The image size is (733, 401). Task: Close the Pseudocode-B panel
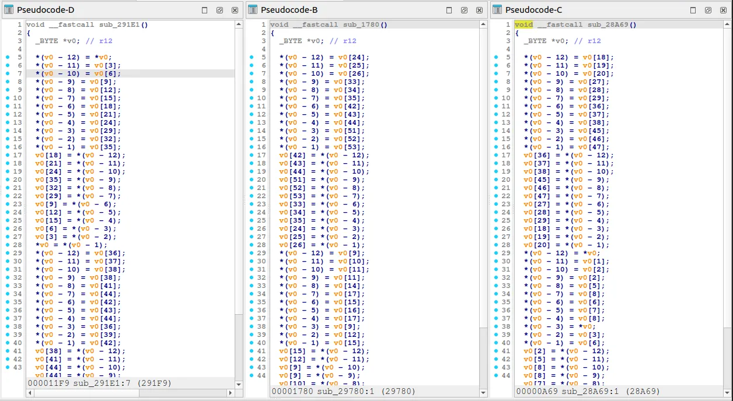tap(479, 10)
